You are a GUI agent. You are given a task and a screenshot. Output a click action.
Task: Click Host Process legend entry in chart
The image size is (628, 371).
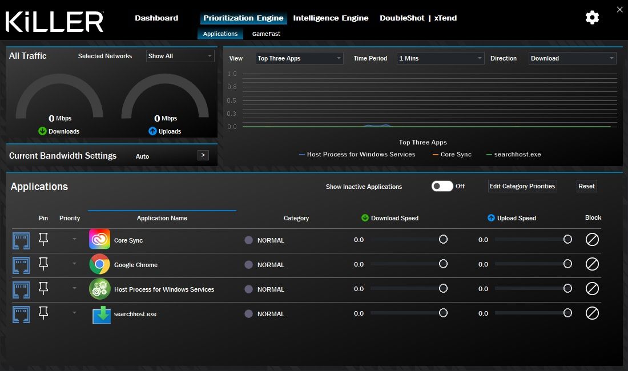coord(357,155)
